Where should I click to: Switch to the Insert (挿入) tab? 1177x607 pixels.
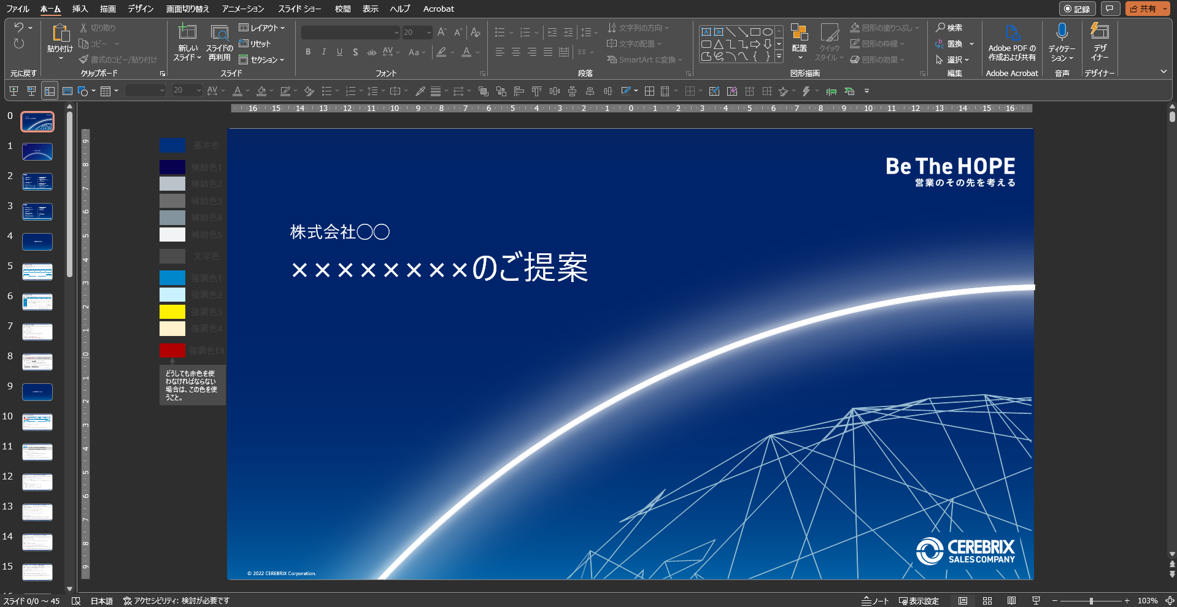coord(80,9)
